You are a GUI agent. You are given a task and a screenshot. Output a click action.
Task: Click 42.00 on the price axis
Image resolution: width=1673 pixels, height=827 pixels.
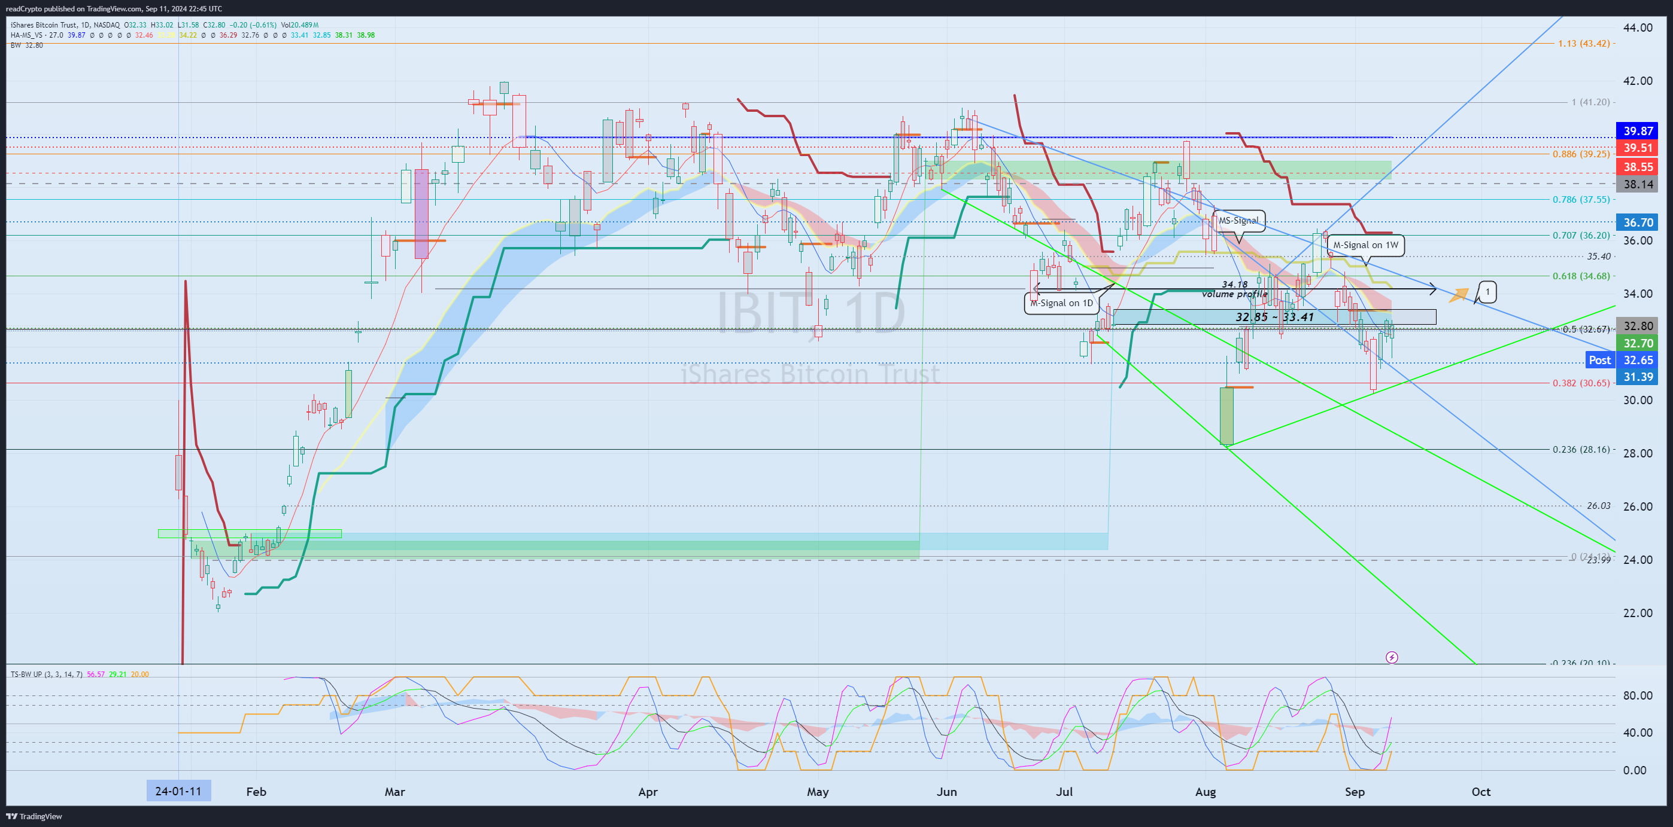[x=1638, y=81]
